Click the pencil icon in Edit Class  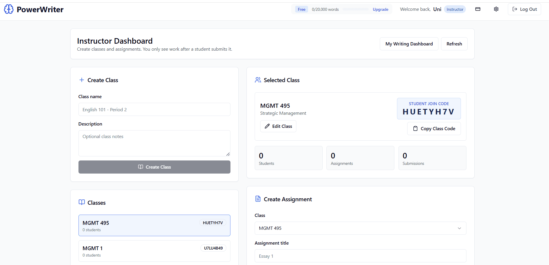267,126
